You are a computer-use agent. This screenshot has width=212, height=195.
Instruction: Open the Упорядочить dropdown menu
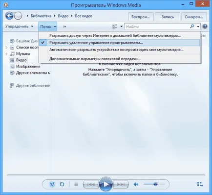20,26
